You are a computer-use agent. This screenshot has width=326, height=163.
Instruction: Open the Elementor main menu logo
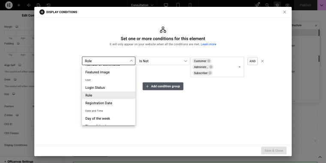(9, 5)
